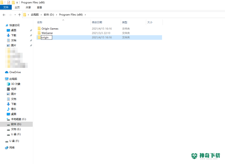Click the OneDrive cloud icon
The width and height of the screenshot is (225, 164).
click(x=7, y=72)
